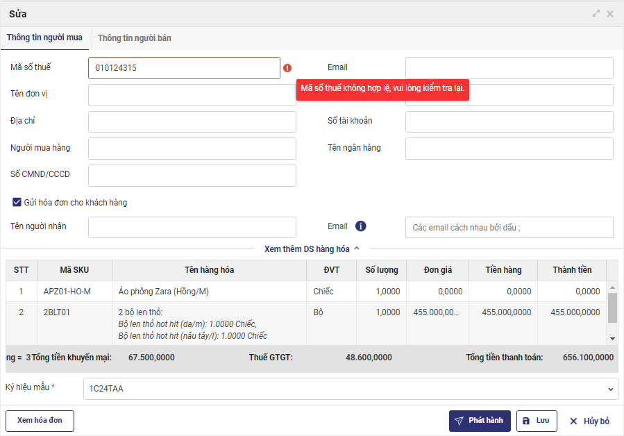Viewport: 624px width, 436px height.
Task: Click the red tax code error icon
Action: [287, 68]
